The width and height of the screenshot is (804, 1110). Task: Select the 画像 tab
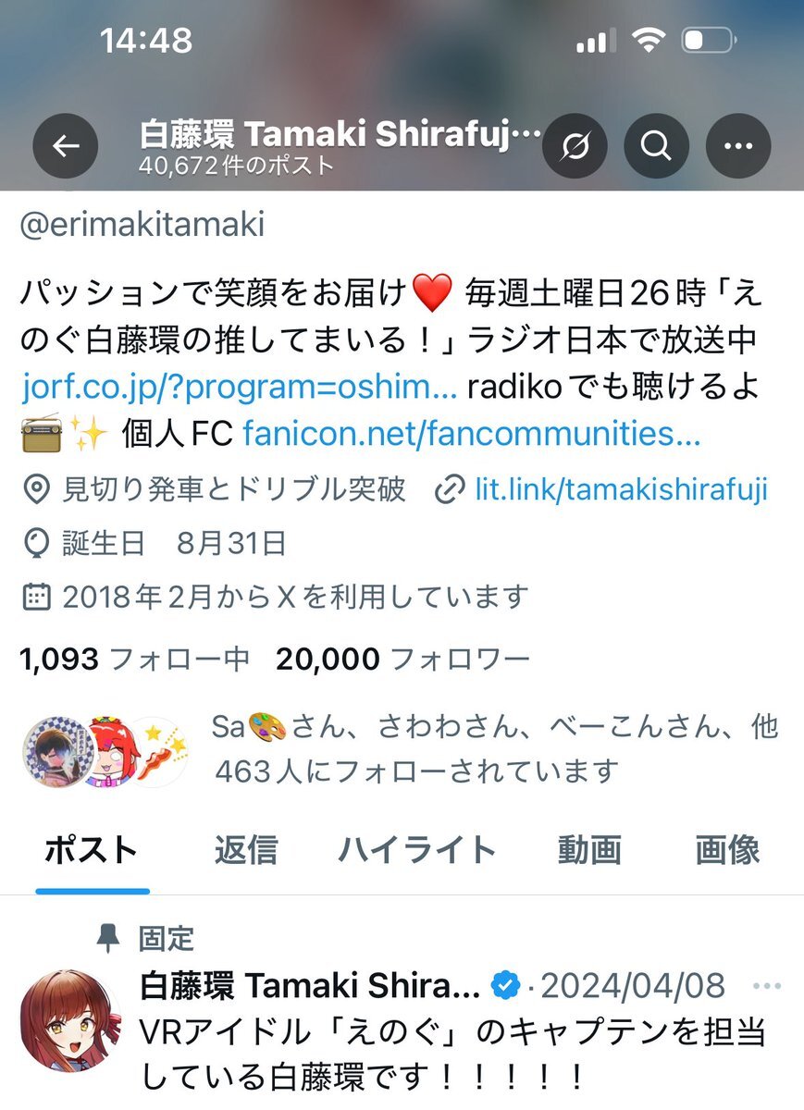click(x=728, y=849)
